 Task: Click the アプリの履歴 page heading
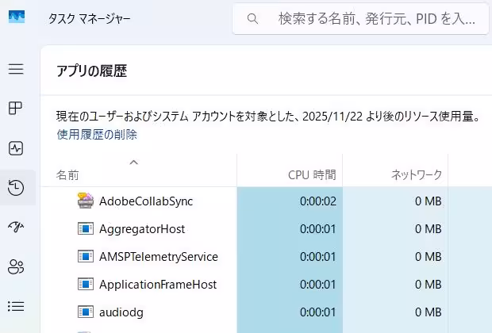click(91, 71)
